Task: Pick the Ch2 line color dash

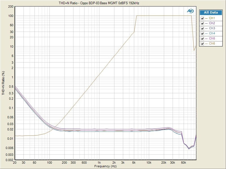Action: pyautogui.click(x=207, y=23)
